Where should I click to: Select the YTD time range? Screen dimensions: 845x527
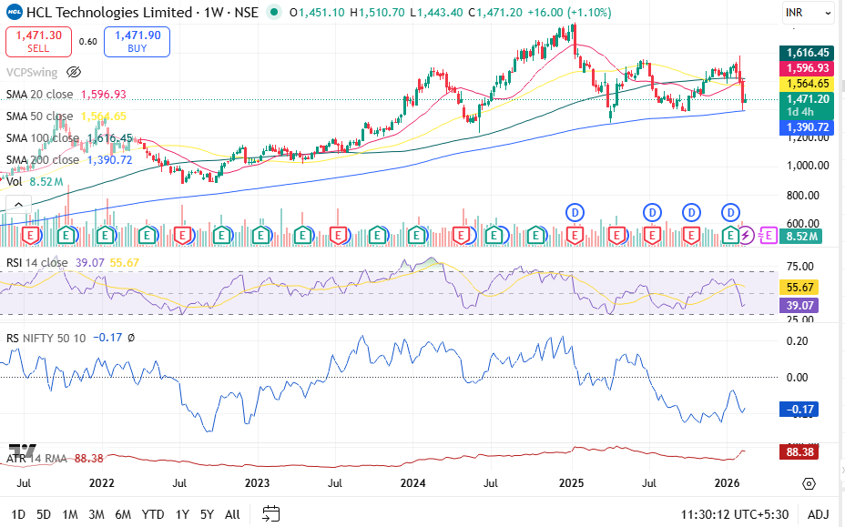[x=153, y=514]
